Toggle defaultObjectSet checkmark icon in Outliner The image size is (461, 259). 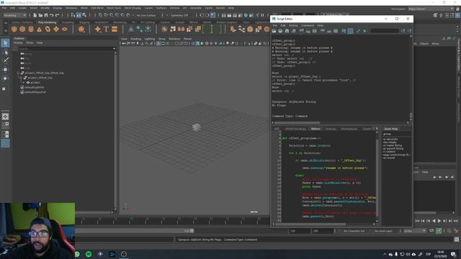(x=22, y=92)
